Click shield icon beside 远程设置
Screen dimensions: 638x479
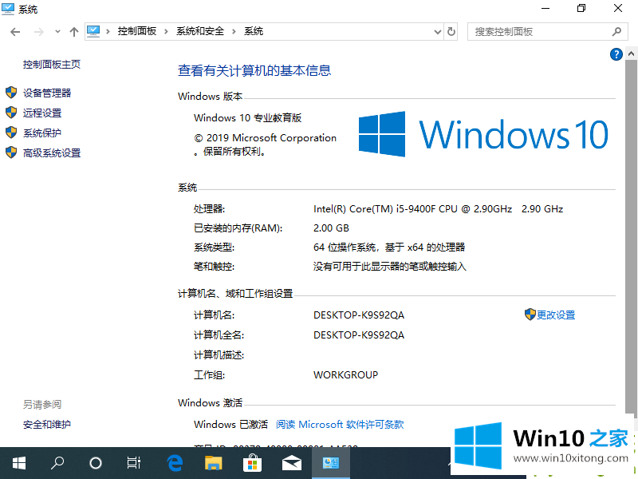(11, 113)
